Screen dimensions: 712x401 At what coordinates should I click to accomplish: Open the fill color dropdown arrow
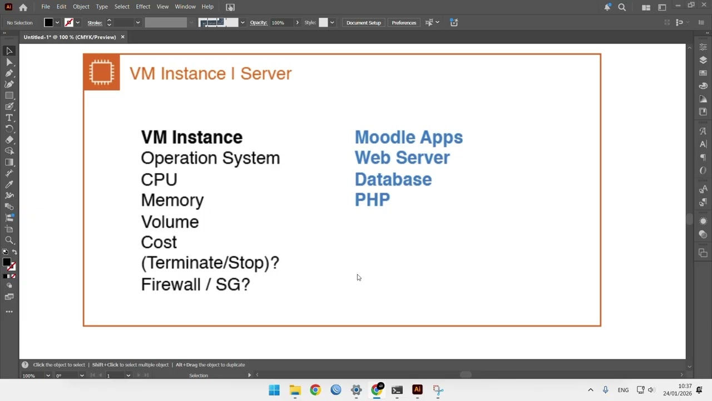coord(57,23)
